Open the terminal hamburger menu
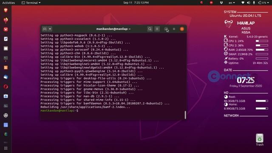 coord(157,29)
